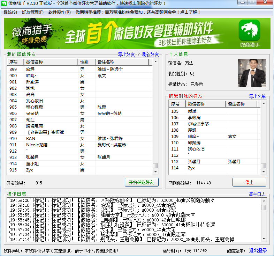Select friend row 906 呆呆萌
Image resolution: width=274 pixels, height=256 pixels.
pyautogui.click(x=80, y=114)
